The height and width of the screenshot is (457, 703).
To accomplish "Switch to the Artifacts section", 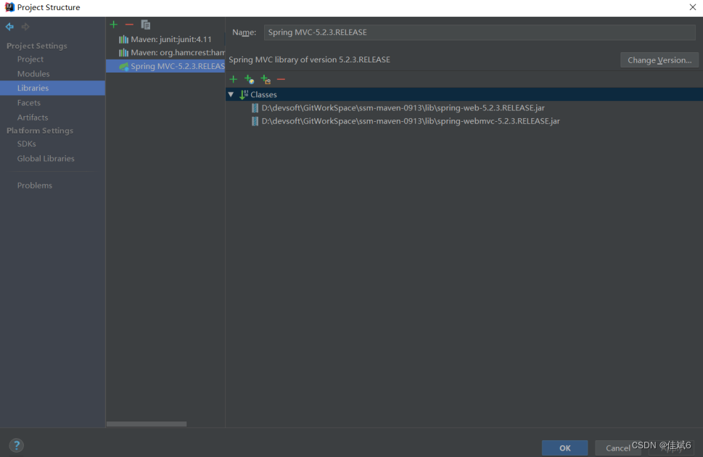I will 33,117.
